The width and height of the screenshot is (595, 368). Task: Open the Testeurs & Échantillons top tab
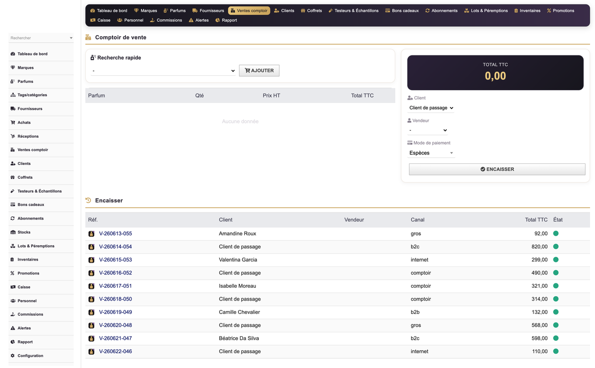(354, 10)
